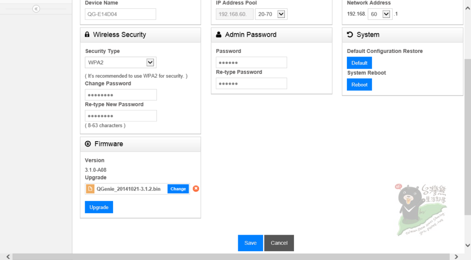Click the Firmware download arrow icon
The height and width of the screenshot is (260, 471).
88,144
